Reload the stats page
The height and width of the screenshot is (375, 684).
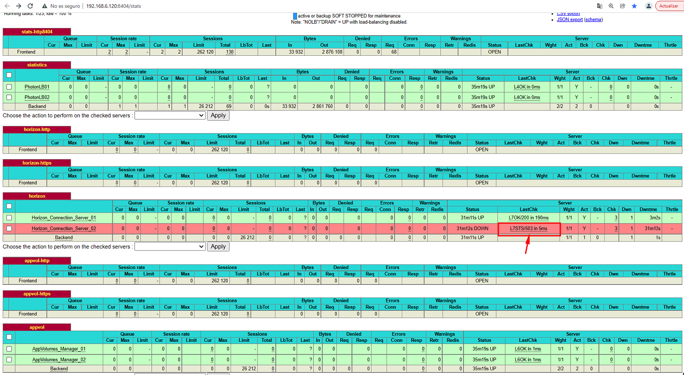point(30,6)
